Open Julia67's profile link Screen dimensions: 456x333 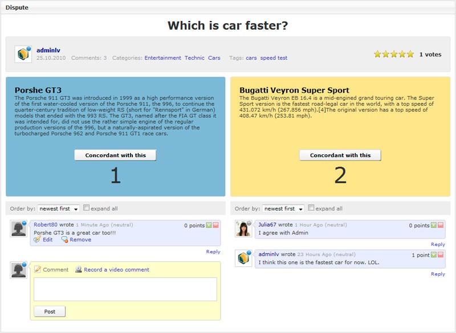(x=267, y=225)
